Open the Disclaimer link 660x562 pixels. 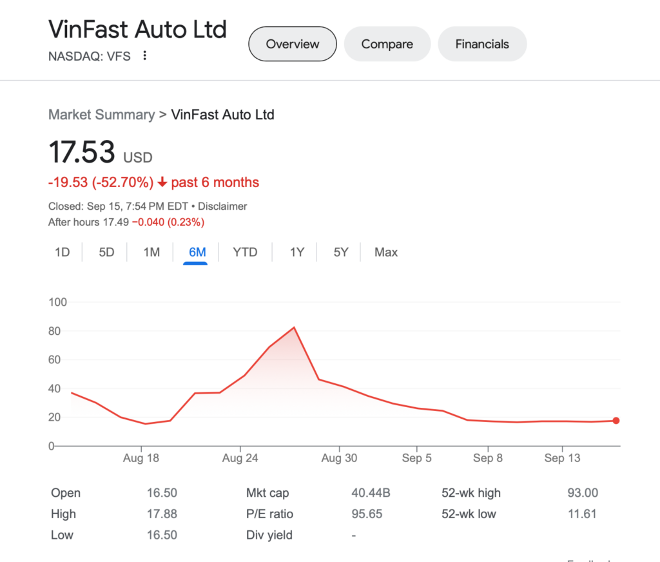coord(222,206)
